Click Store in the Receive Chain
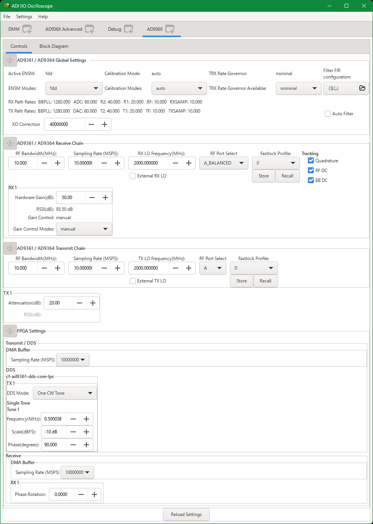 [x=263, y=176]
